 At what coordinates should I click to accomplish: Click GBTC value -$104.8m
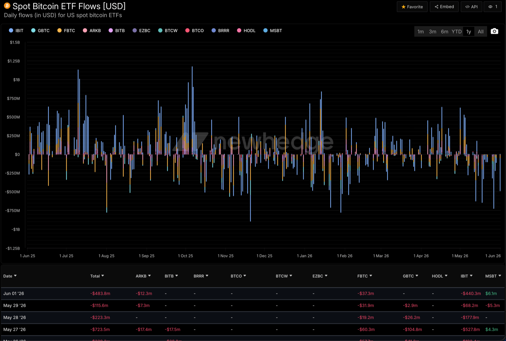pyautogui.click(x=412, y=330)
